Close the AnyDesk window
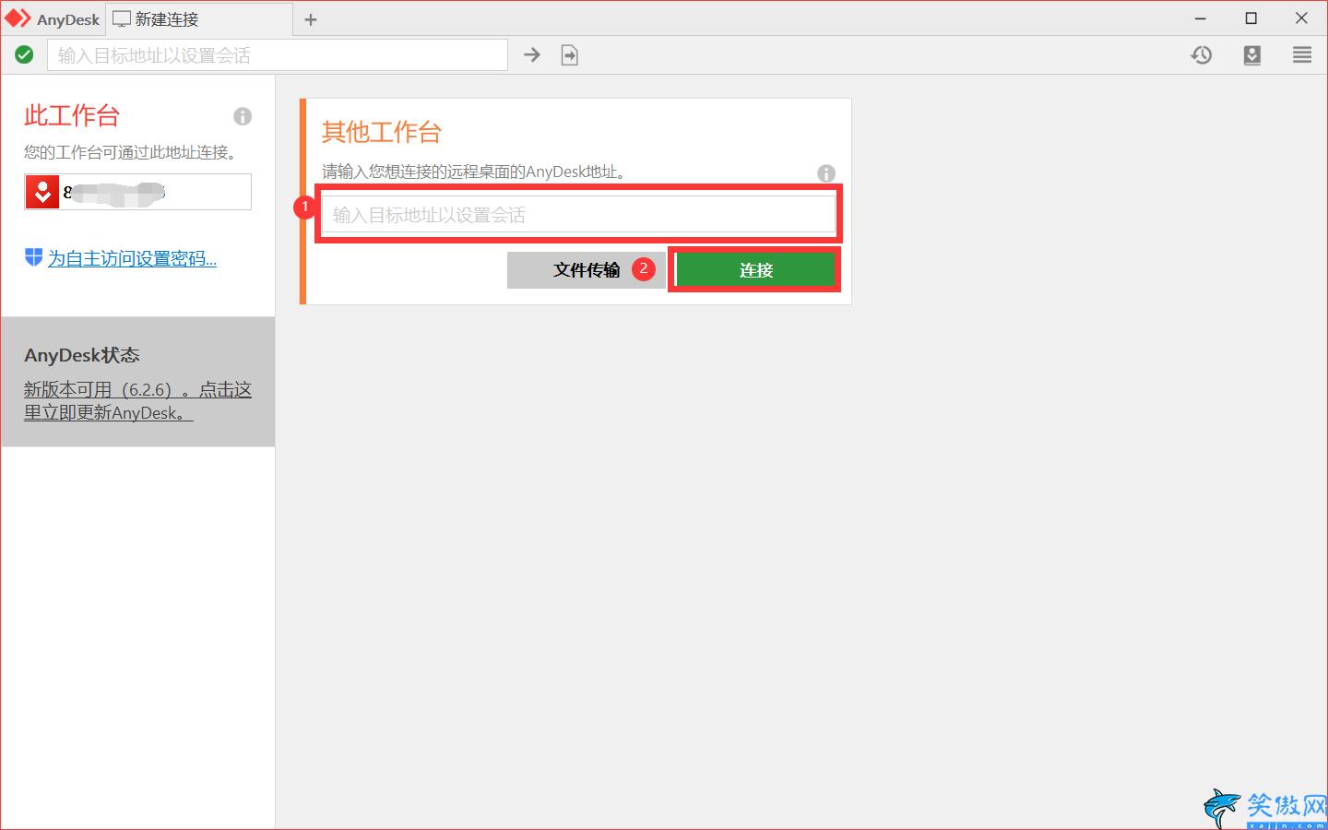Screen dimensions: 1328x830 click(1301, 18)
